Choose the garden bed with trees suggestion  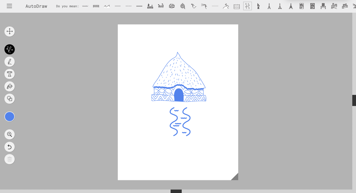pos(150,6)
